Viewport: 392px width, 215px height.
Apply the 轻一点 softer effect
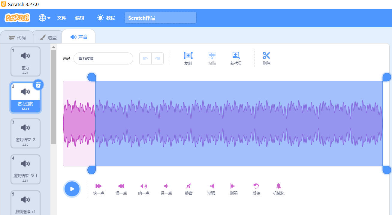166,189
